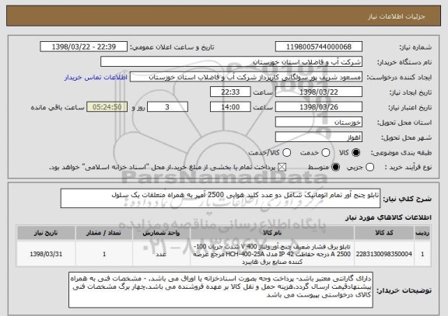Click the 14:00 deadline time field
448x316 pixels.
(x=230, y=107)
